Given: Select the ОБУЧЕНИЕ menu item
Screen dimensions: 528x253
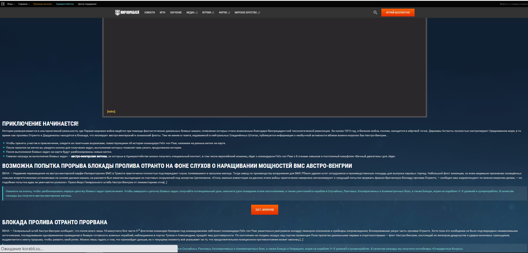Looking at the screenshot, I should coord(176,13).
